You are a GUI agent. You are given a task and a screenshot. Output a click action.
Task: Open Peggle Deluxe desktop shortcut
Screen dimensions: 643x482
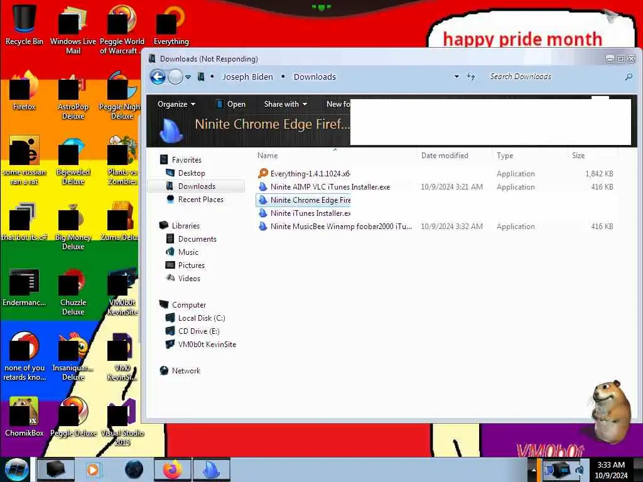click(73, 417)
